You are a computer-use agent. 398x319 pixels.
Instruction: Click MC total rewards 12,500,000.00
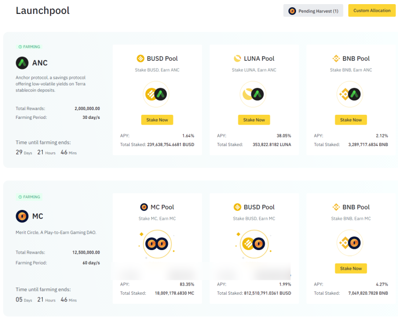click(86, 253)
